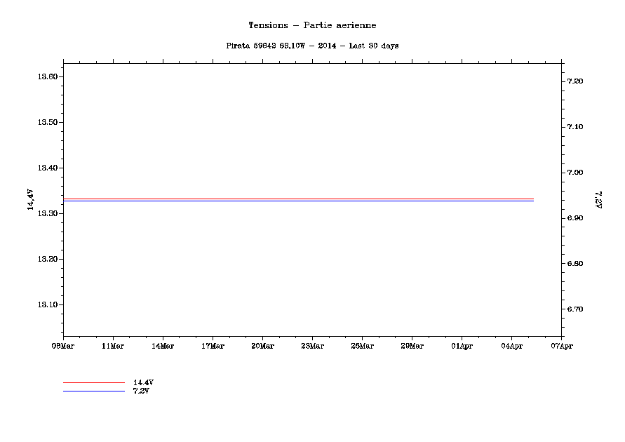The image size is (625, 442).
Task: Click the 01Apr date tick label
Action: click(462, 345)
